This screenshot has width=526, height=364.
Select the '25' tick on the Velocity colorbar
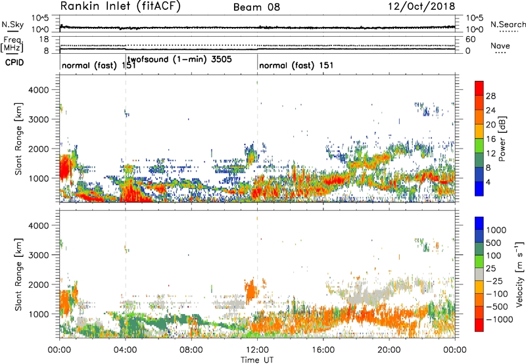pos(490,268)
